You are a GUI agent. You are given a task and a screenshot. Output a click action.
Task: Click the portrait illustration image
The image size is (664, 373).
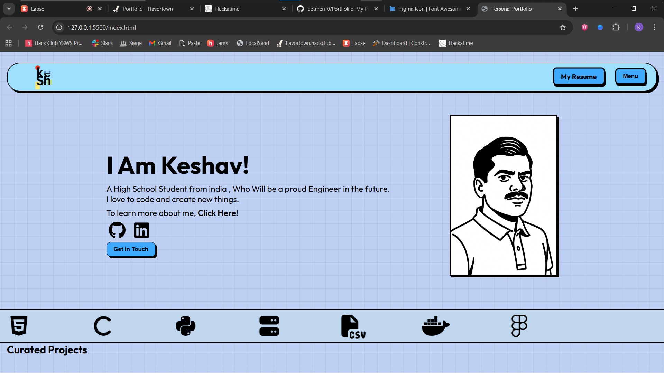pos(503,195)
